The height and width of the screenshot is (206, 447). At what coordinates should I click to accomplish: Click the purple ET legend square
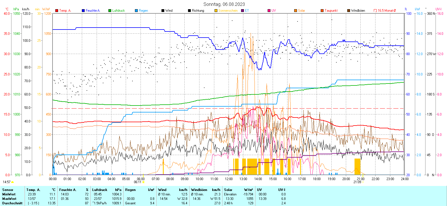click(x=242, y=11)
